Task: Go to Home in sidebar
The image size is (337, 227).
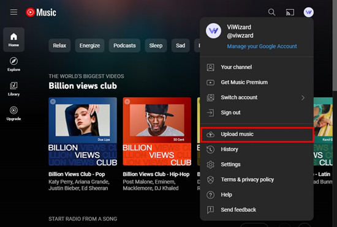Action: 13,40
